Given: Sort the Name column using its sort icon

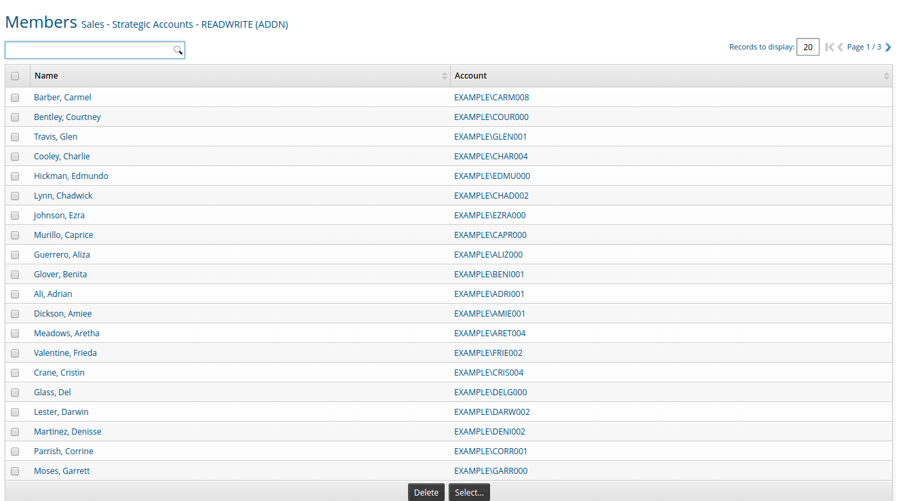Looking at the screenshot, I should click(444, 75).
